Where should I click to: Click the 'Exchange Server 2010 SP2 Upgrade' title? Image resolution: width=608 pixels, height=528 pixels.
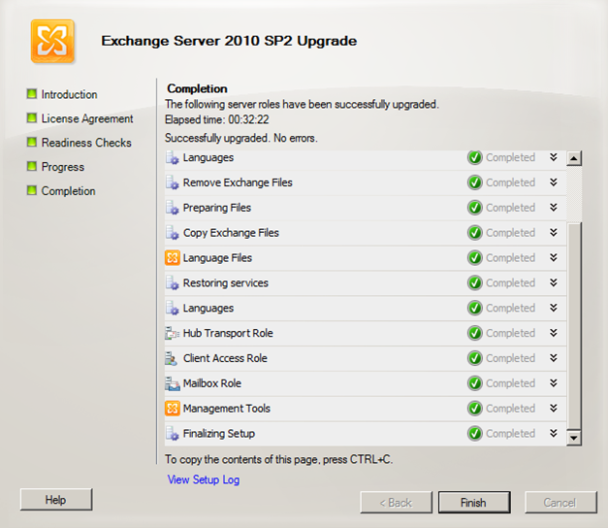(229, 41)
